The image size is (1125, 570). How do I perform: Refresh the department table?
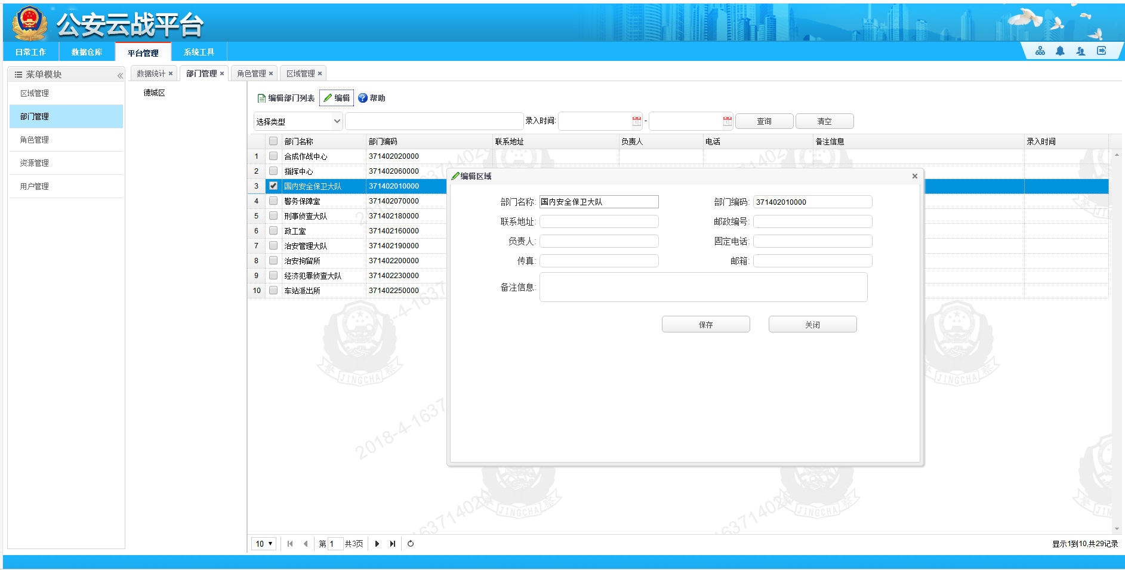[x=411, y=544]
